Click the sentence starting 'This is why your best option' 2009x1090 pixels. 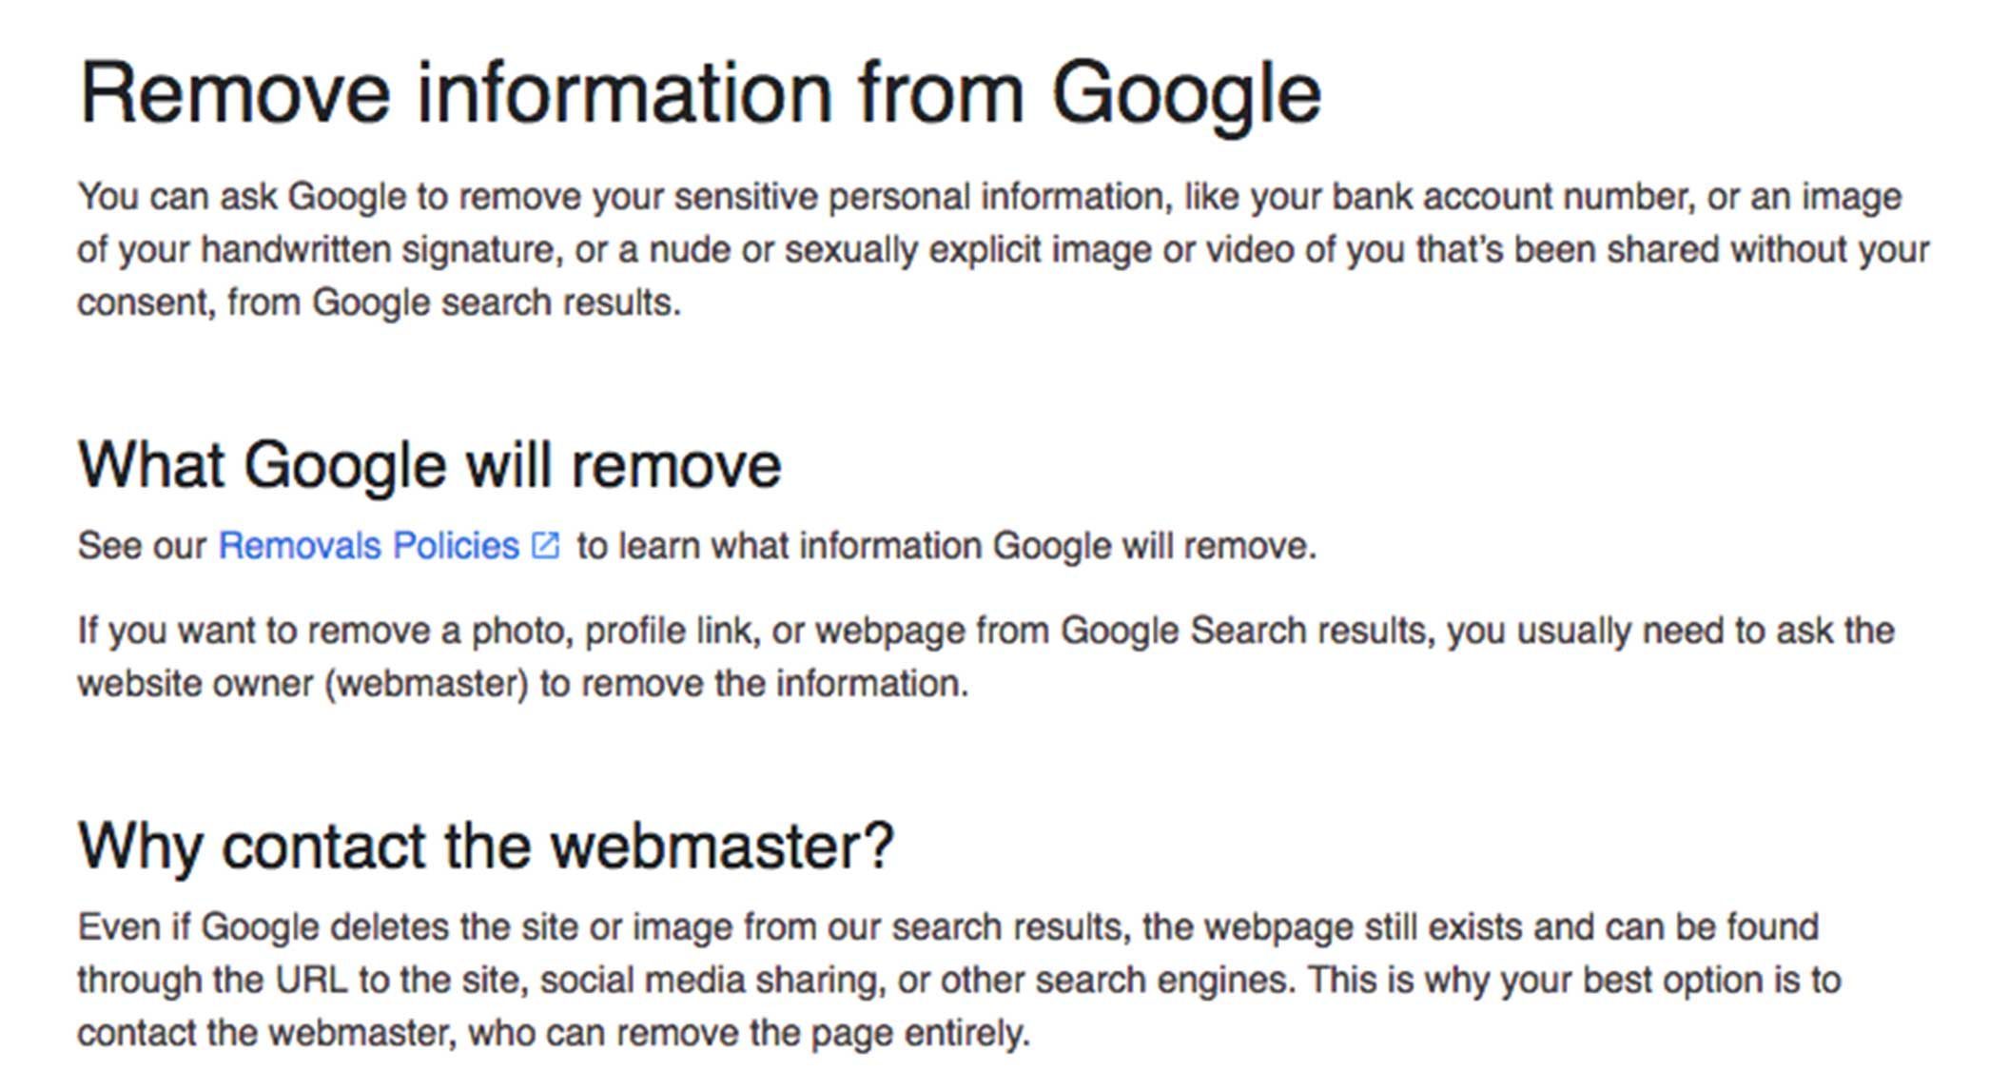click(x=1575, y=981)
